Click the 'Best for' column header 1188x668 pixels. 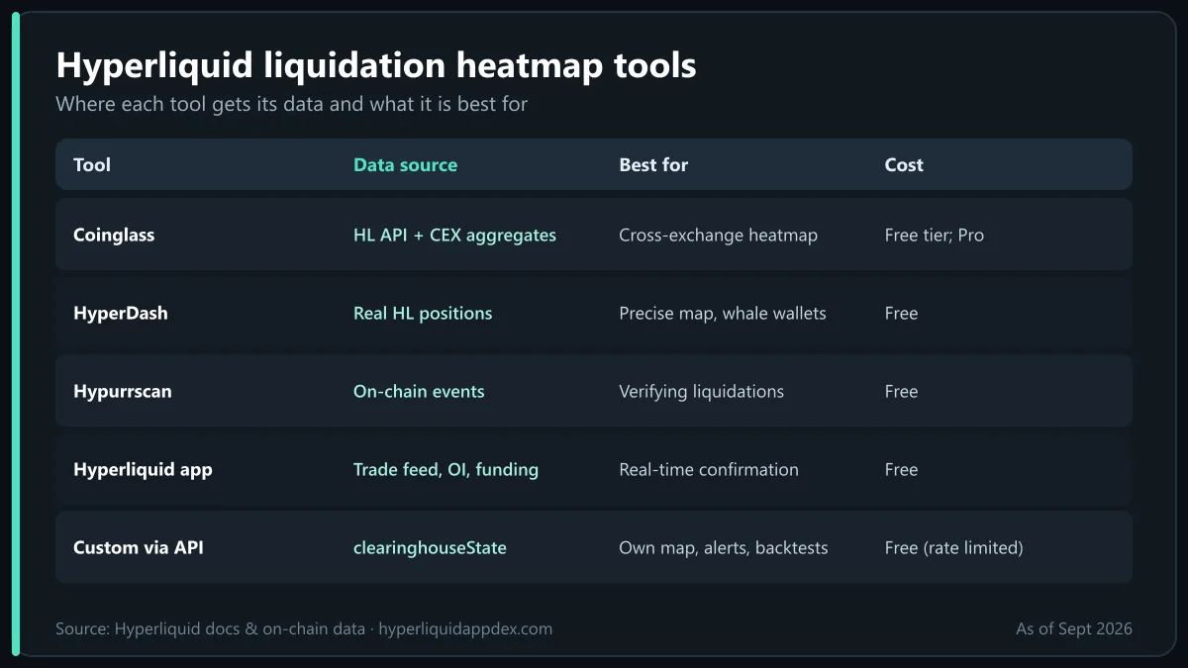pos(653,165)
